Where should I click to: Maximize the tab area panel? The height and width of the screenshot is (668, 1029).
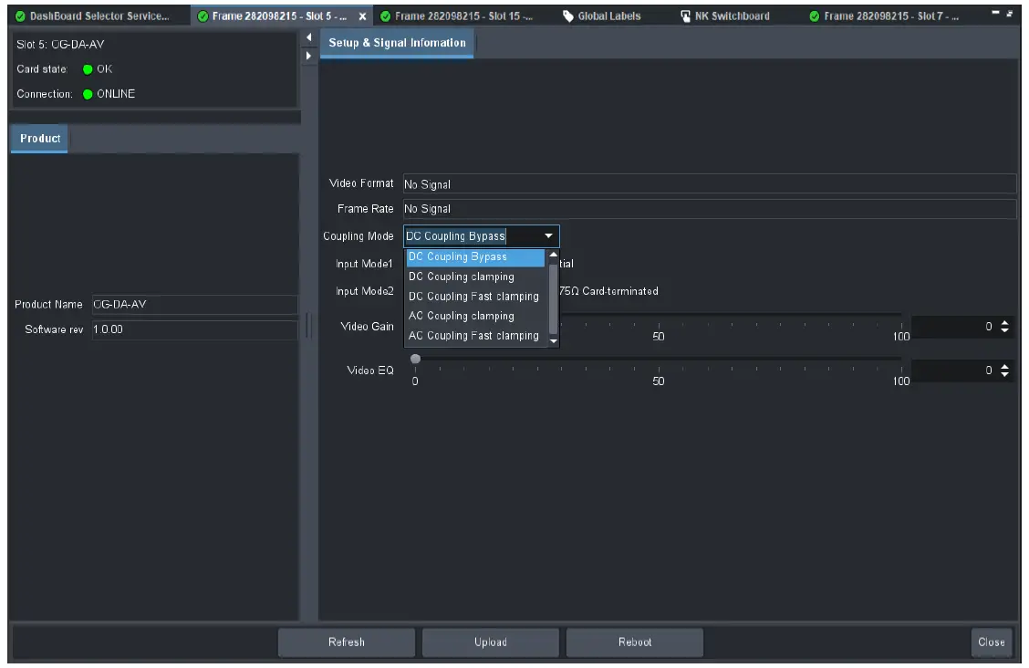[1009, 13]
